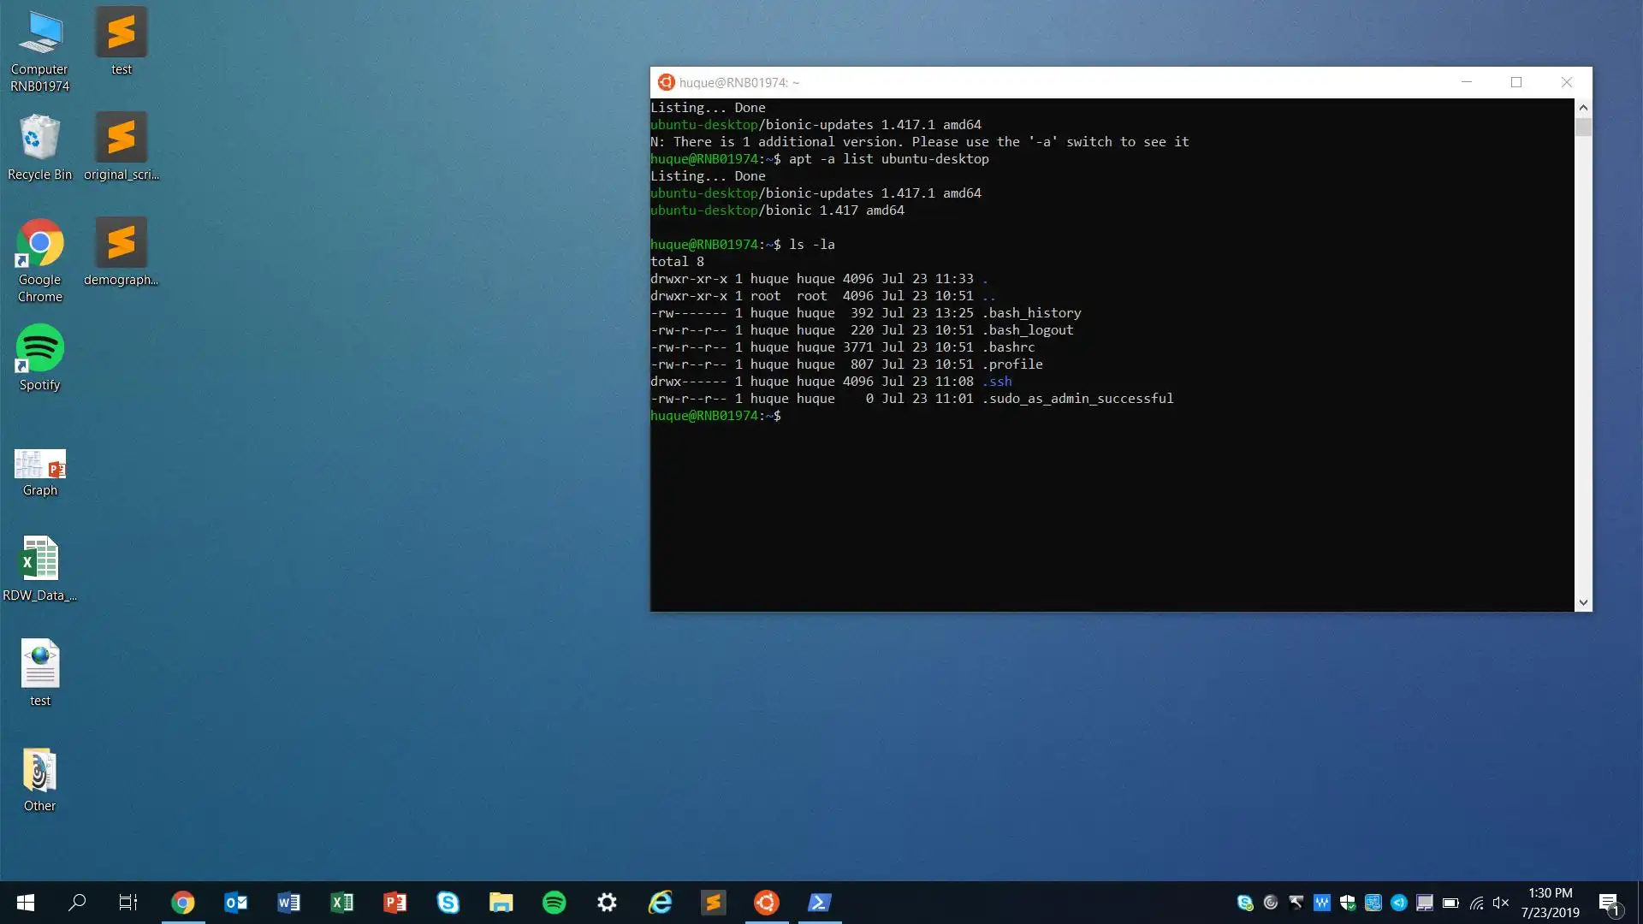1643x924 pixels.
Task: Open the RDW_Data Excel file icon
Action: (x=39, y=567)
